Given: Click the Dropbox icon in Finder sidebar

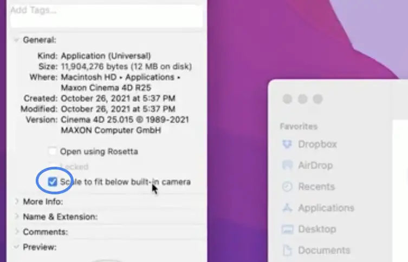Looking at the screenshot, I should point(287,145).
